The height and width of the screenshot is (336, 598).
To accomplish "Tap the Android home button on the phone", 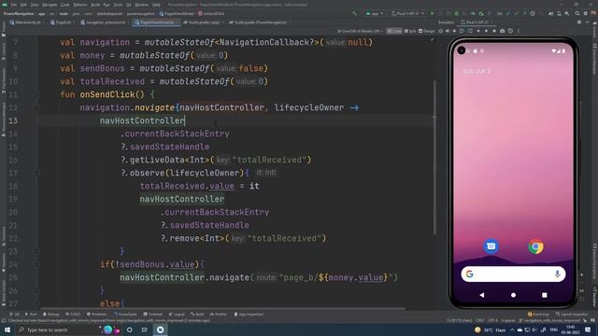I will pos(513,295).
